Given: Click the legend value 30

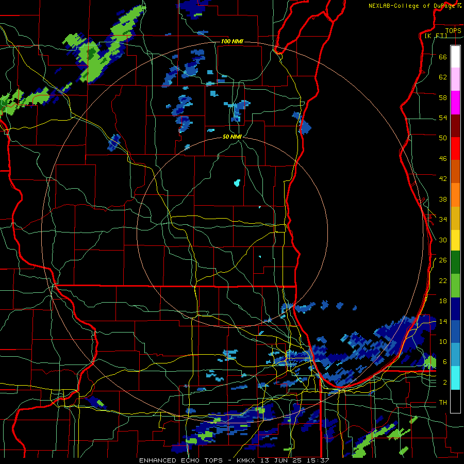Looking at the screenshot, I should (x=443, y=240).
